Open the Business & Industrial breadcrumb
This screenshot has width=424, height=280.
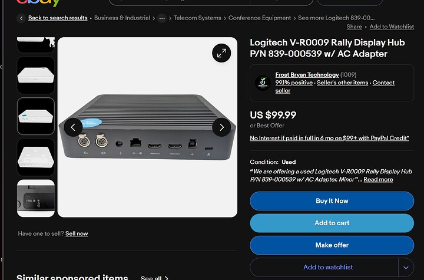tap(122, 18)
